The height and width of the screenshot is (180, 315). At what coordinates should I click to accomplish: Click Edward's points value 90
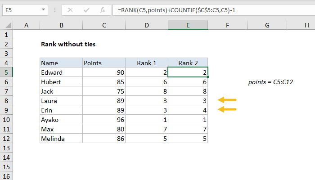pyautogui.click(x=104, y=72)
